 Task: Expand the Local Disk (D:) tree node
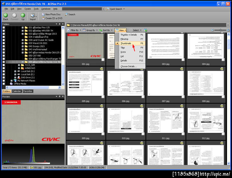click(15, 71)
